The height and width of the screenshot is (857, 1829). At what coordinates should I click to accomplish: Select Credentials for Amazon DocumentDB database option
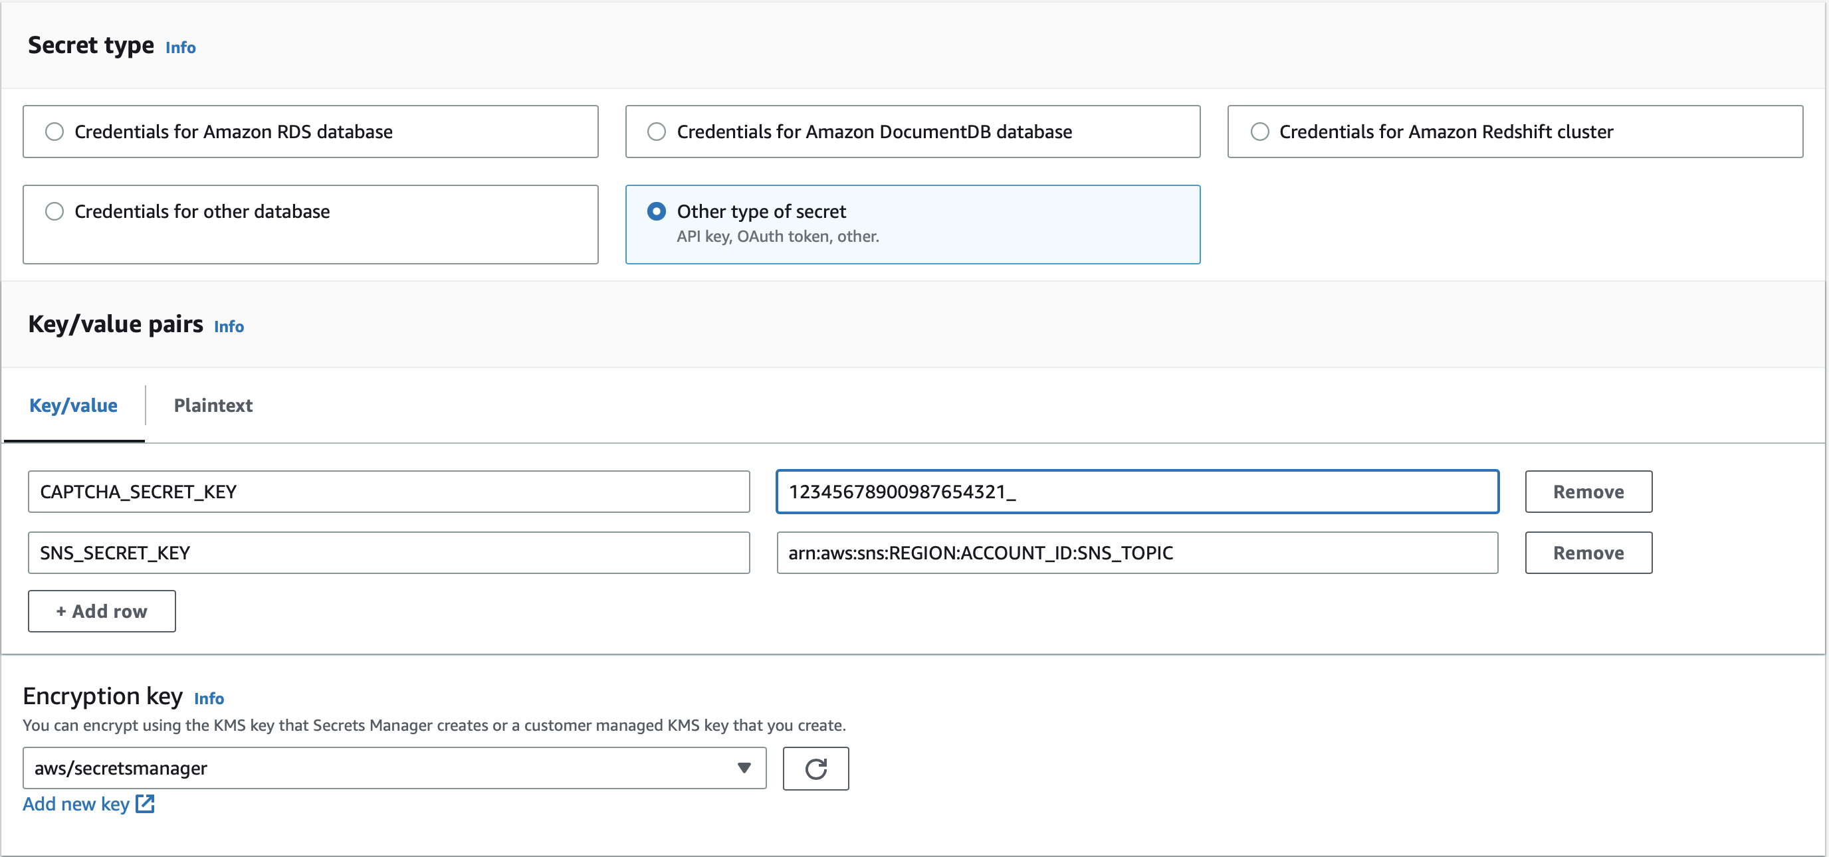(657, 132)
